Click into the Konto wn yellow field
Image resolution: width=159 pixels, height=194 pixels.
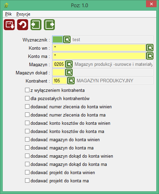pos(99,48)
